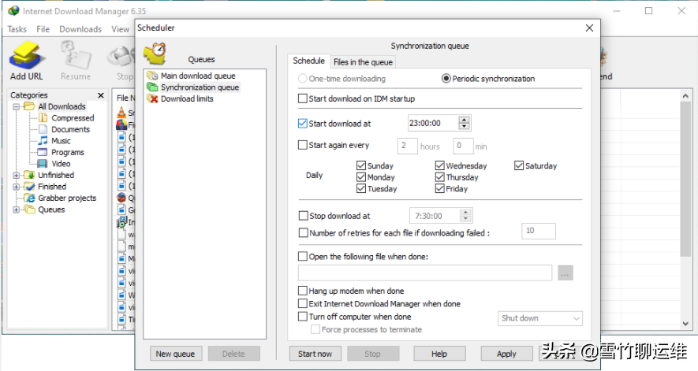The height and width of the screenshot is (371, 698).
Task: Click the Stop button in Scheduler
Action: [372, 354]
